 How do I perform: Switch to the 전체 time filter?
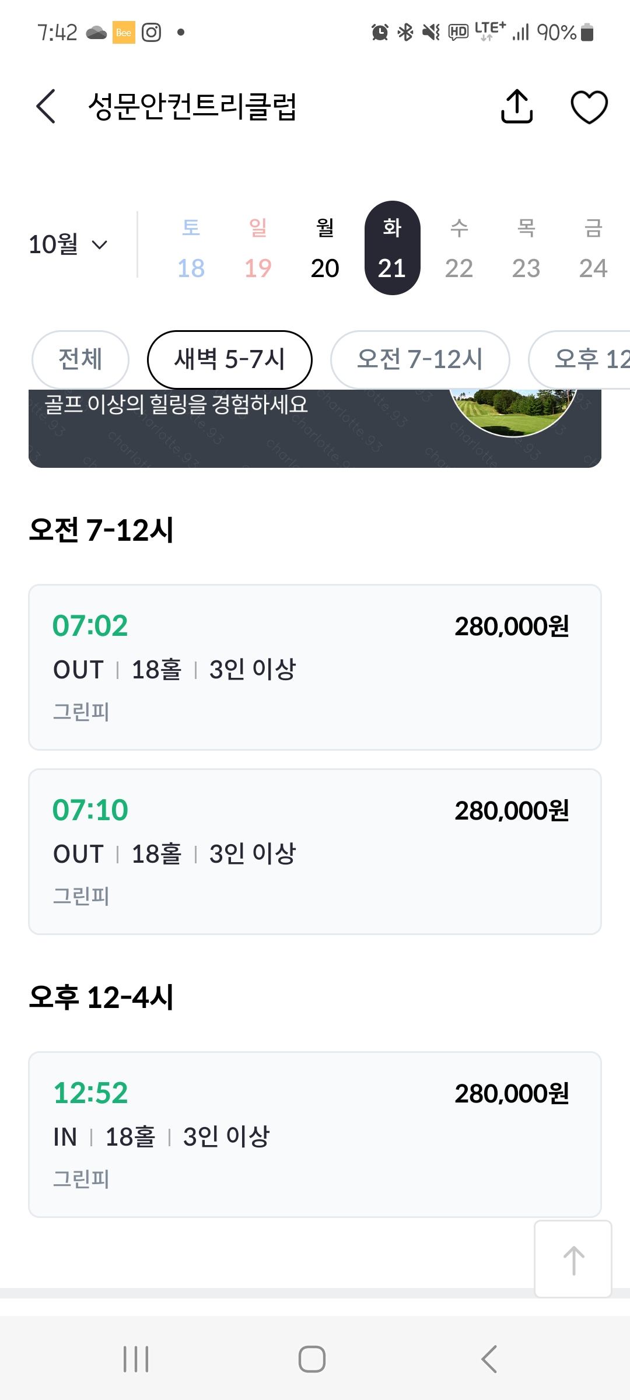(80, 359)
